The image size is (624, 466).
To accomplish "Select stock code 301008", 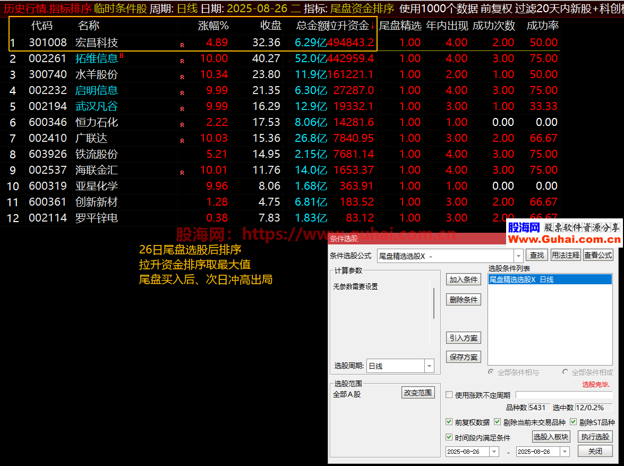I will [x=48, y=42].
